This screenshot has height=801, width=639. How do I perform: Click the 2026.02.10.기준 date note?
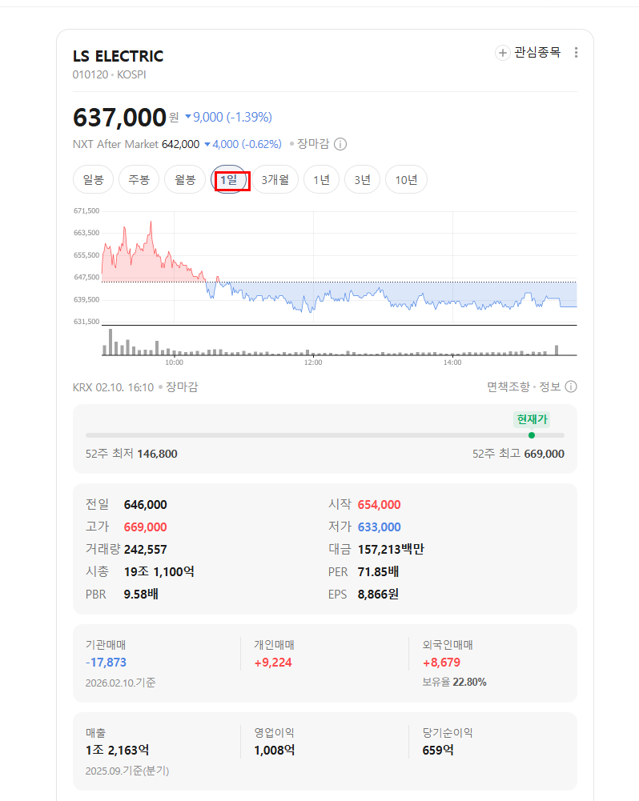click(121, 683)
